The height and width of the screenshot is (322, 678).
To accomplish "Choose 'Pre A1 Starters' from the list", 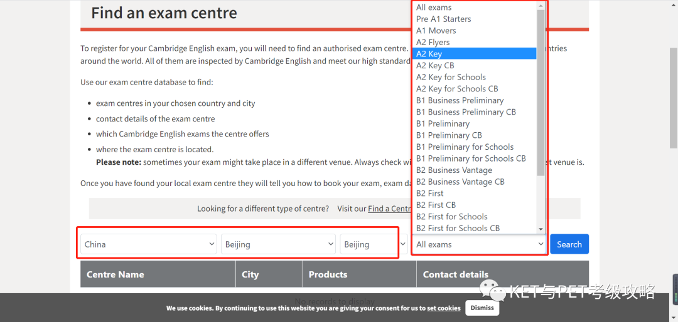I will click(475, 19).
